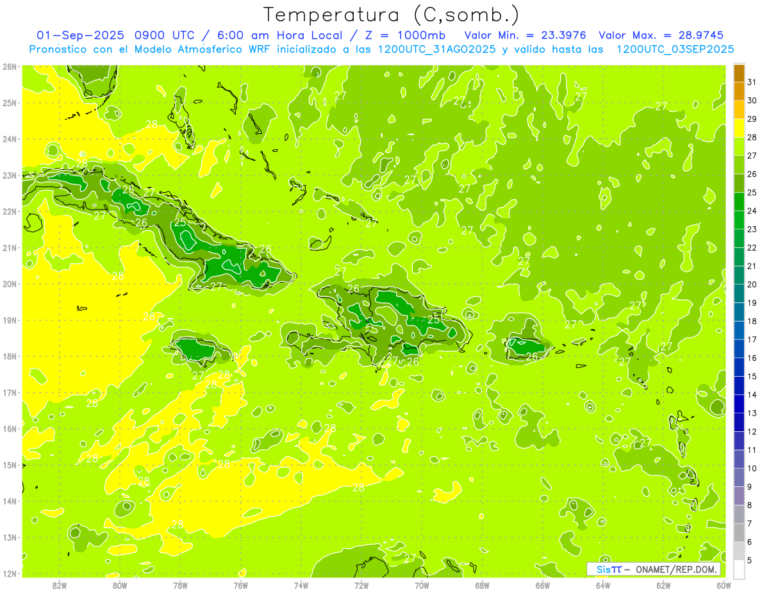Click the latitude axis label "26N"

tap(10, 67)
